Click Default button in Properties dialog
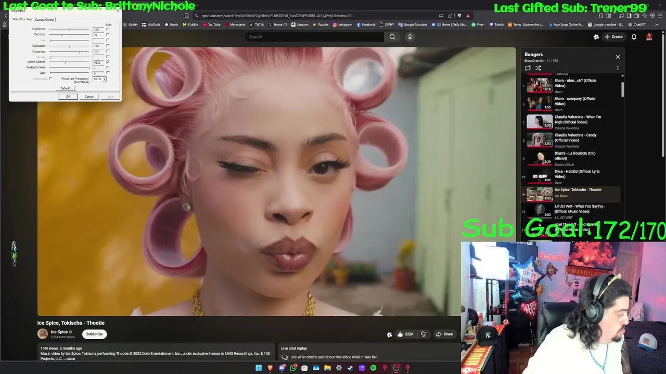 [x=65, y=88]
